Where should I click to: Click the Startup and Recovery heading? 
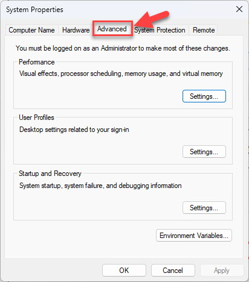coord(50,174)
